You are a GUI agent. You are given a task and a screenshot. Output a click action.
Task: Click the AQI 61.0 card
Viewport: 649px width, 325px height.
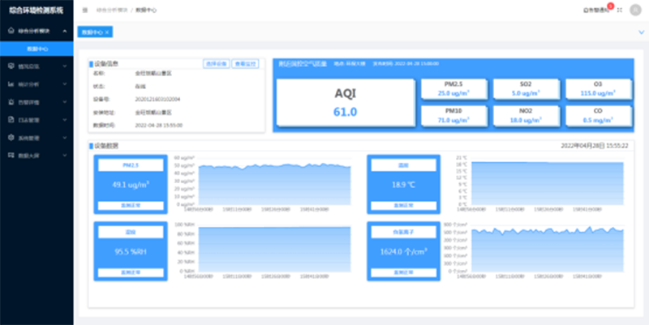[x=346, y=103]
